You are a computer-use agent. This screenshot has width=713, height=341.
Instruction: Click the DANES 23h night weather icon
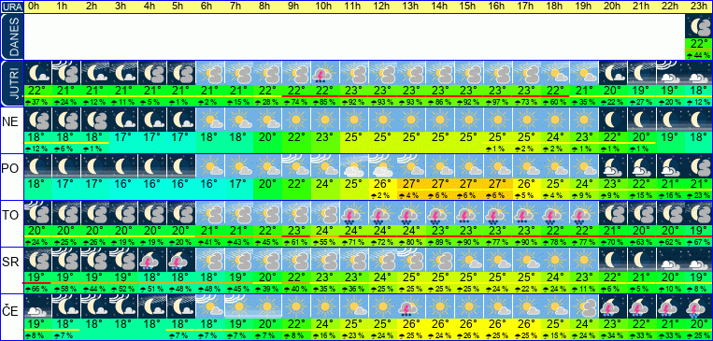(698, 26)
